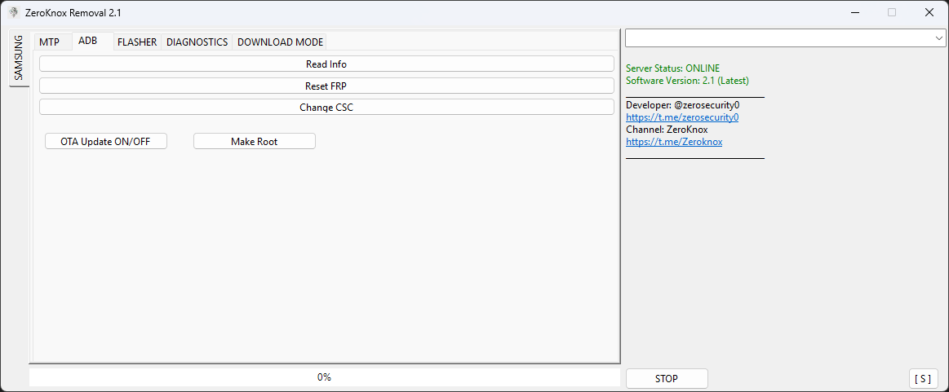Viewport: 949px width, 392px height.
Task: Click the [ S ] button
Action: [923, 379]
